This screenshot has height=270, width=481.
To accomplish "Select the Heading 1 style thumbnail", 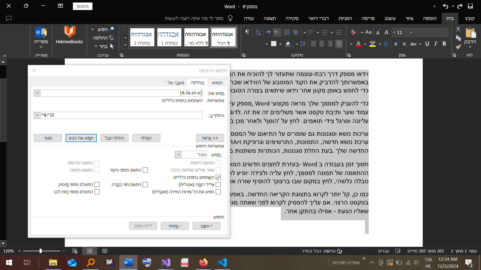I will [169, 37].
